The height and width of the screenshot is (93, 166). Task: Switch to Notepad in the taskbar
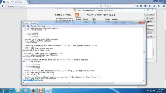click(49, 91)
